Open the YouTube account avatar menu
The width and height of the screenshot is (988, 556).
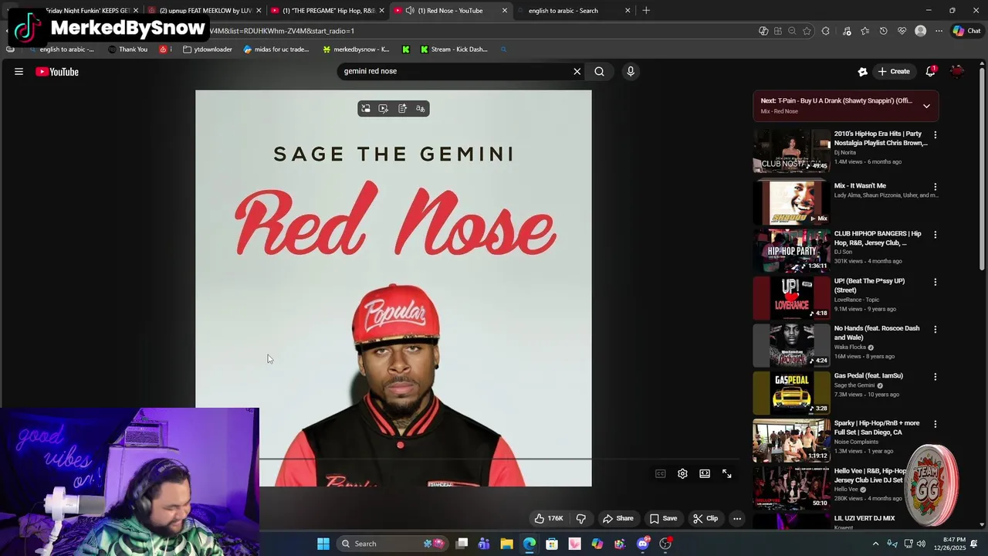click(x=957, y=71)
